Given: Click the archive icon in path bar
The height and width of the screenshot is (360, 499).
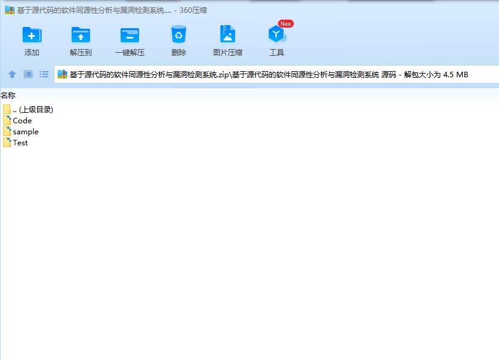Looking at the screenshot, I should point(62,74).
